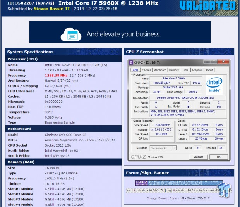
Task: Click 'Intel Core i7-5960X CPU @ 3.00GHz (ES)' name value
Action: (76, 65)
